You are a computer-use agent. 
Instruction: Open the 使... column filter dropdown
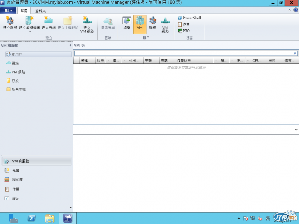[x=248, y=60]
